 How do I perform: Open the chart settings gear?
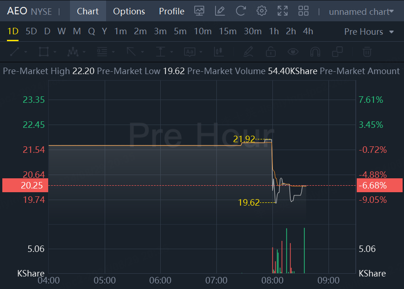click(261, 11)
